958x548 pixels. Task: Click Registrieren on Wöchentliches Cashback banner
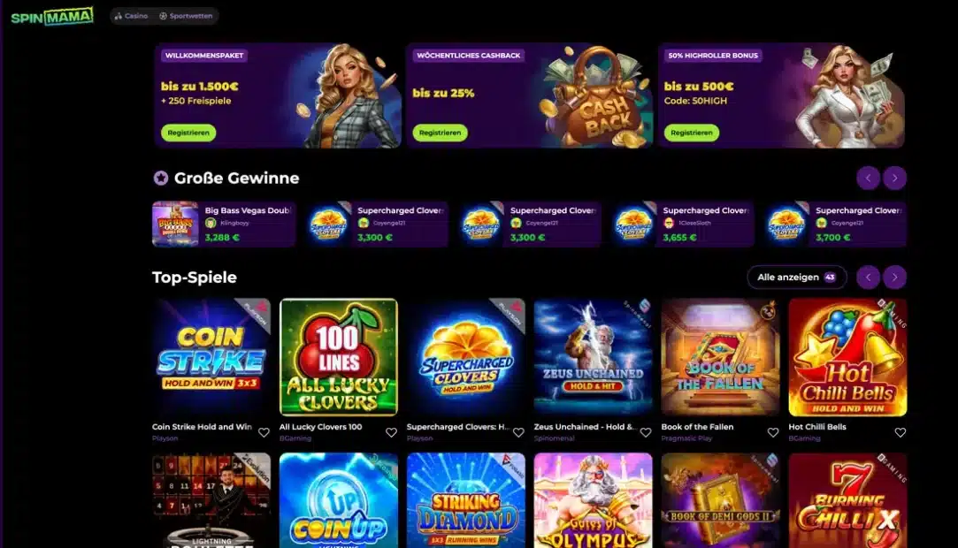pos(440,133)
